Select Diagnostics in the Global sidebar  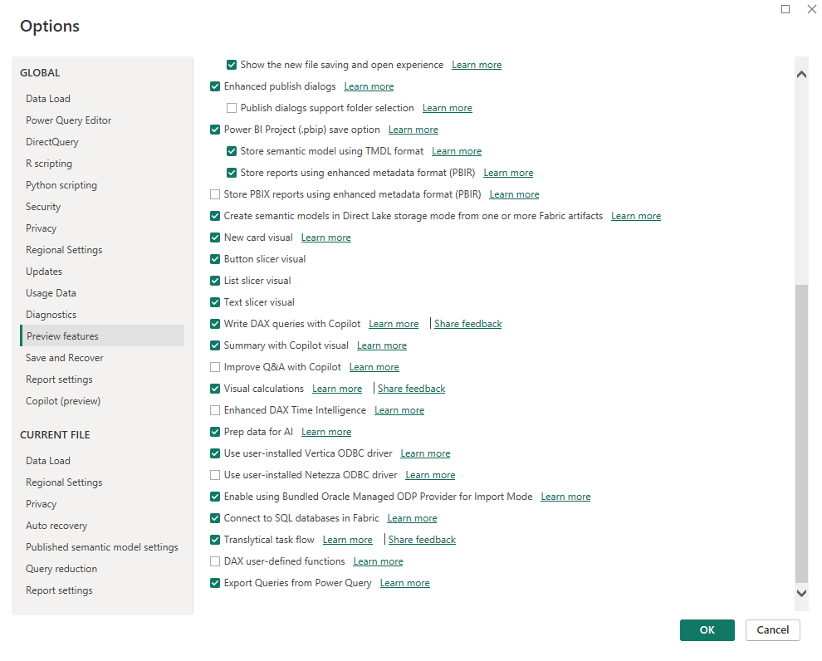pyautogui.click(x=50, y=314)
